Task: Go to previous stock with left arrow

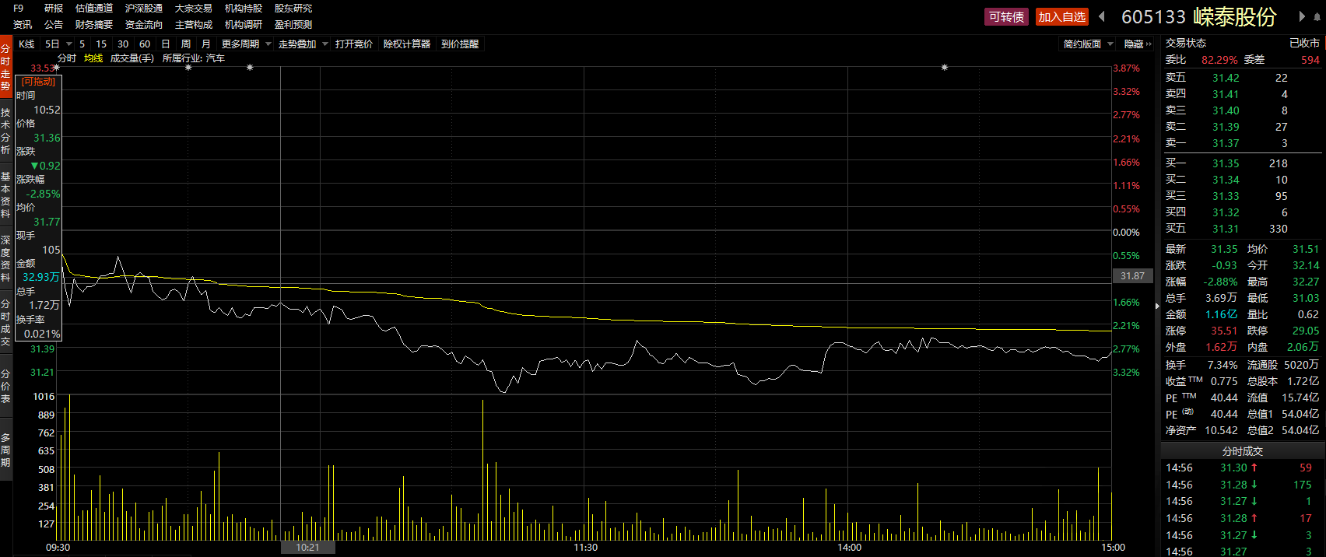Action: pos(1101,16)
